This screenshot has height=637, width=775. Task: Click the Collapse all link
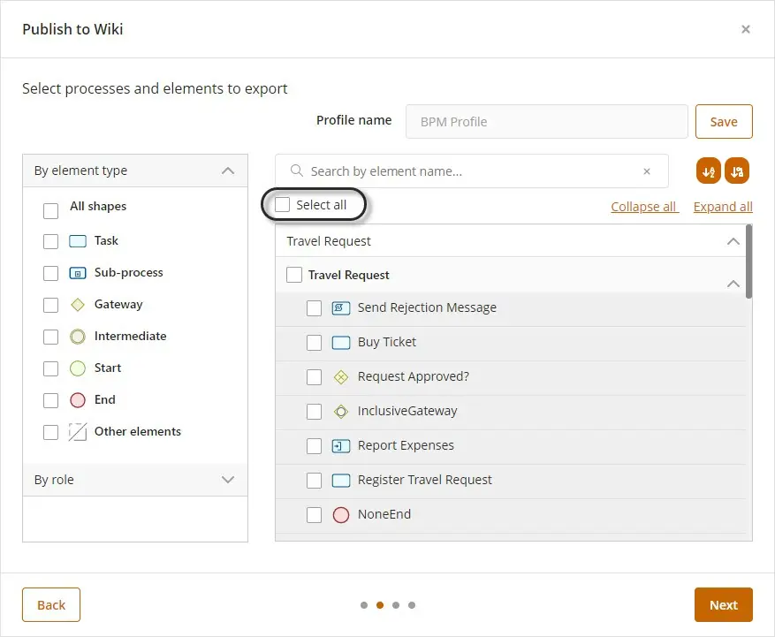644,207
